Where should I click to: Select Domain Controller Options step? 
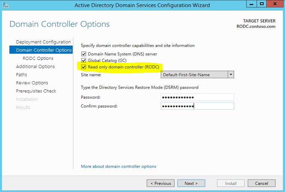[41, 50]
